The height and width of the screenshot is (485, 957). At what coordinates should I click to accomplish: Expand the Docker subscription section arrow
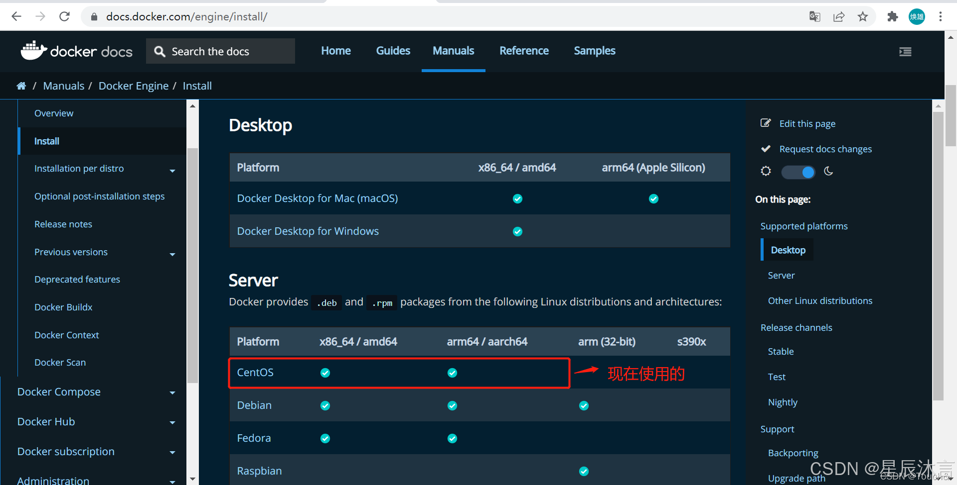[x=172, y=453]
